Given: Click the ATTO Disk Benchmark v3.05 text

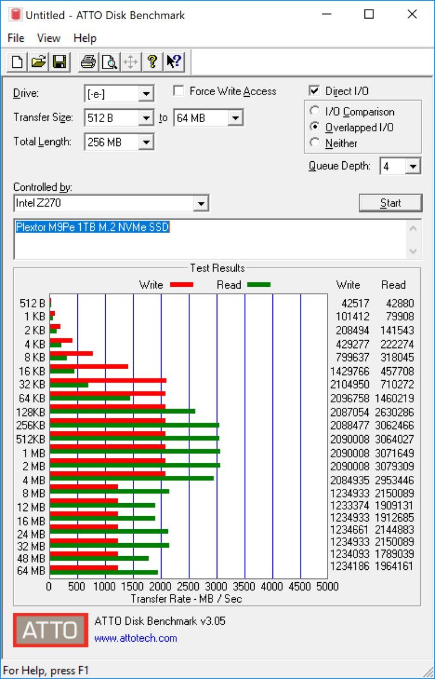Looking at the screenshot, I should [x=160, y=621].
